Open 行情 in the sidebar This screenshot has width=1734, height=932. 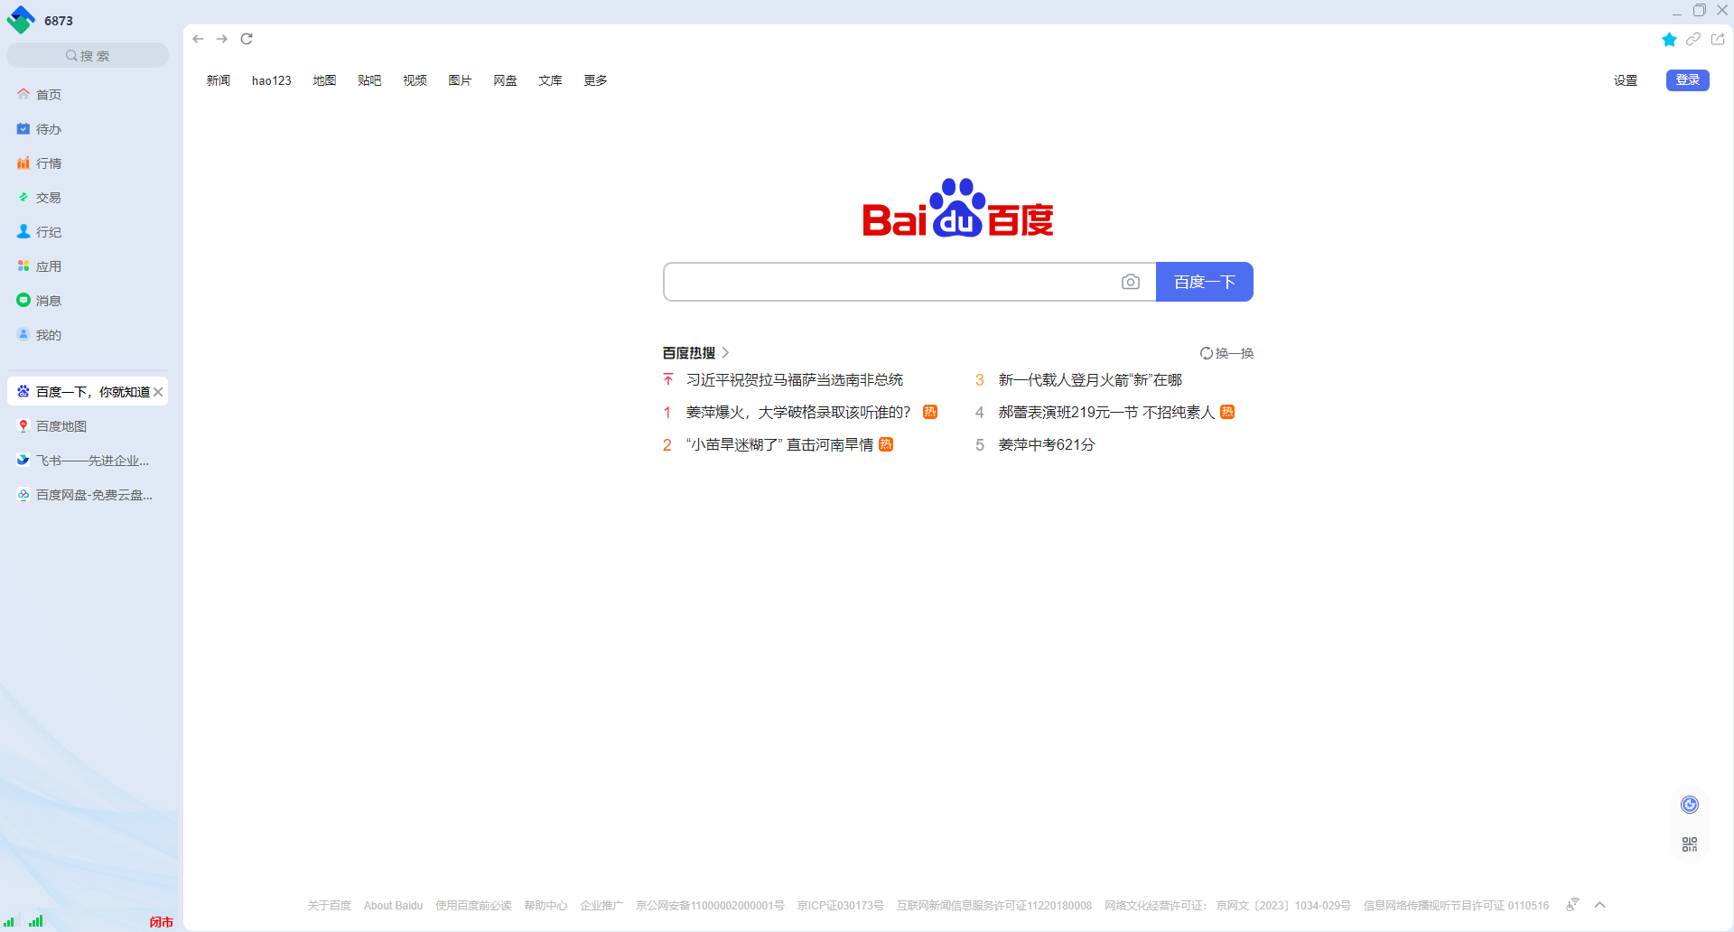pyautogui.click(x=88, y=163)
